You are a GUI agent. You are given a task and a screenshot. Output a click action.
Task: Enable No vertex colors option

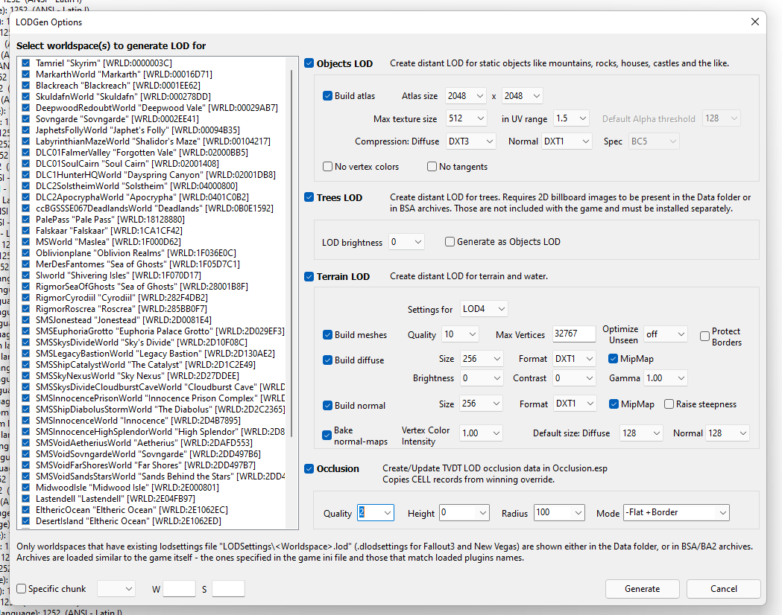tap(328, 166)
